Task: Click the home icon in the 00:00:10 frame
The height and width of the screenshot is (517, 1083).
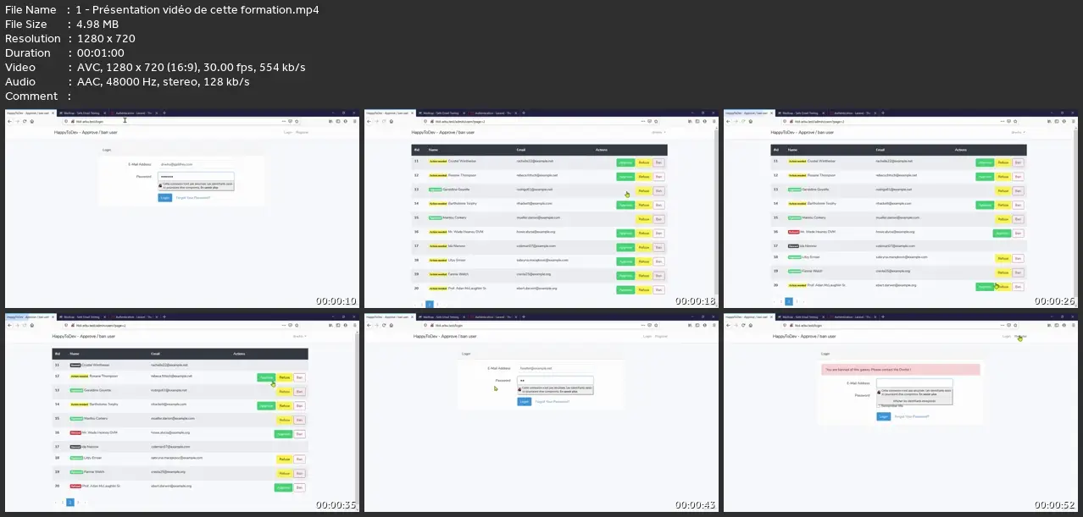Action: click(x=32, y=121)
